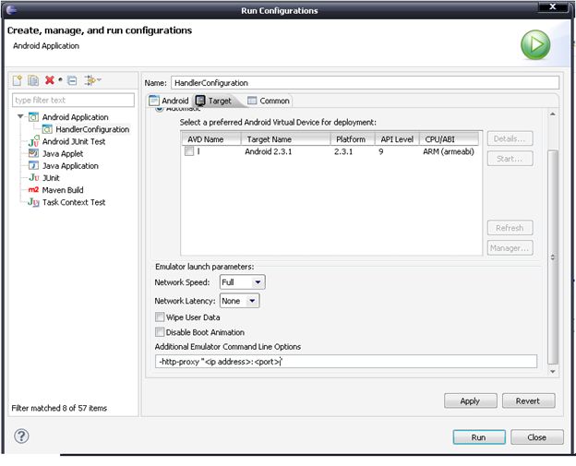Select Maven Build in the tree

(x=63, y=190)
